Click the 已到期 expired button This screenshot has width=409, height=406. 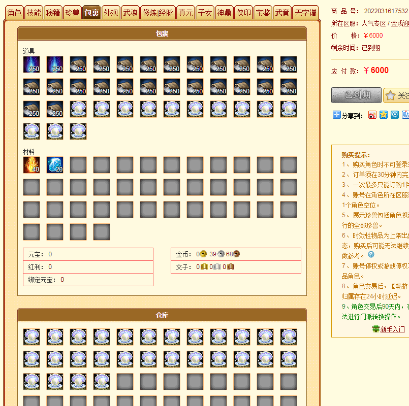356,95
